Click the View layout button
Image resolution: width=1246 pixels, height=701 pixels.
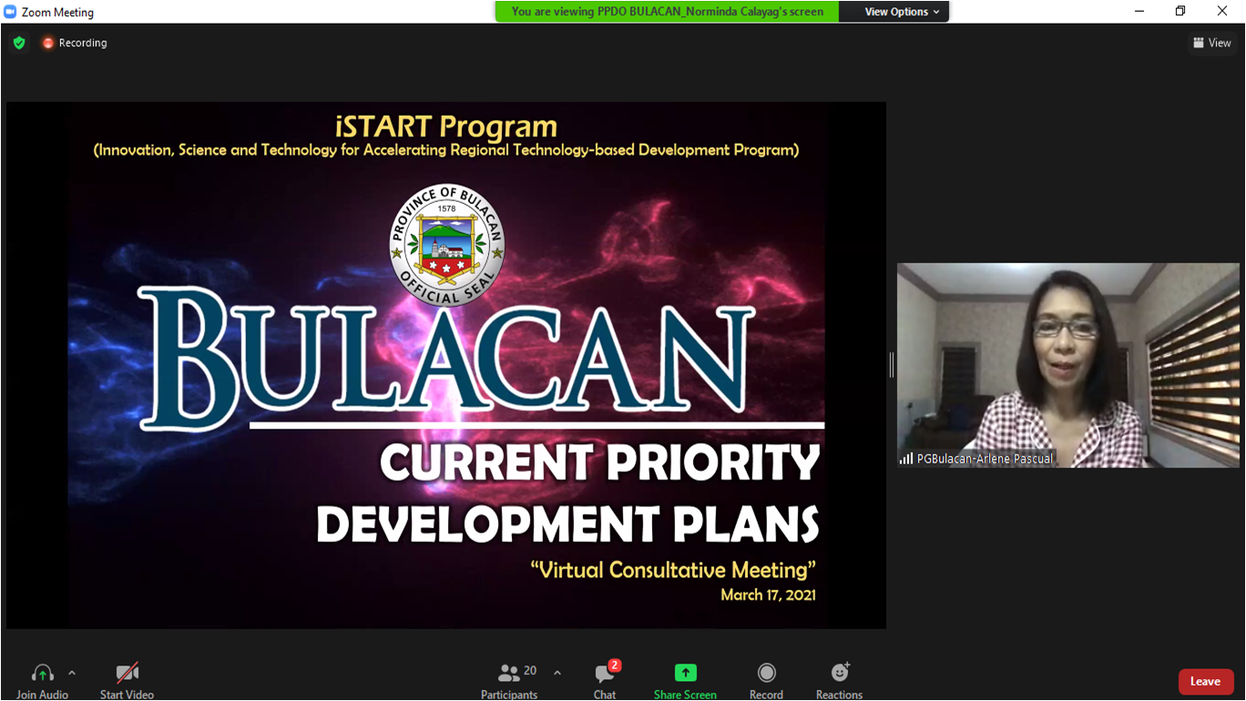(x=1212, y=43)
